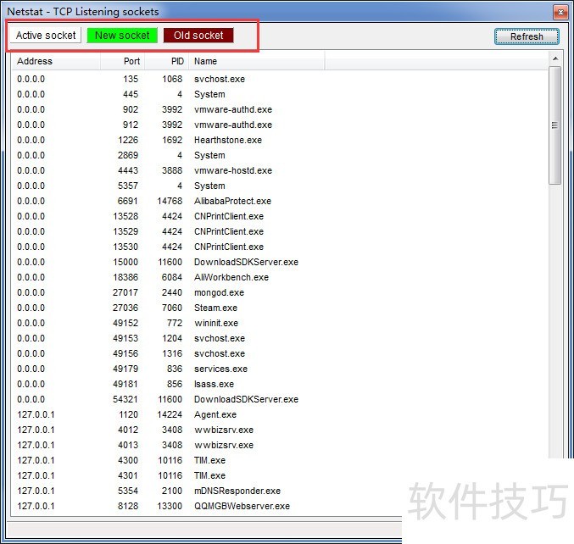Image resolution: width=574 pixels, height=544 pixels.
Task: Select svchost.exe row on port 49153
Action: [280, 338]
